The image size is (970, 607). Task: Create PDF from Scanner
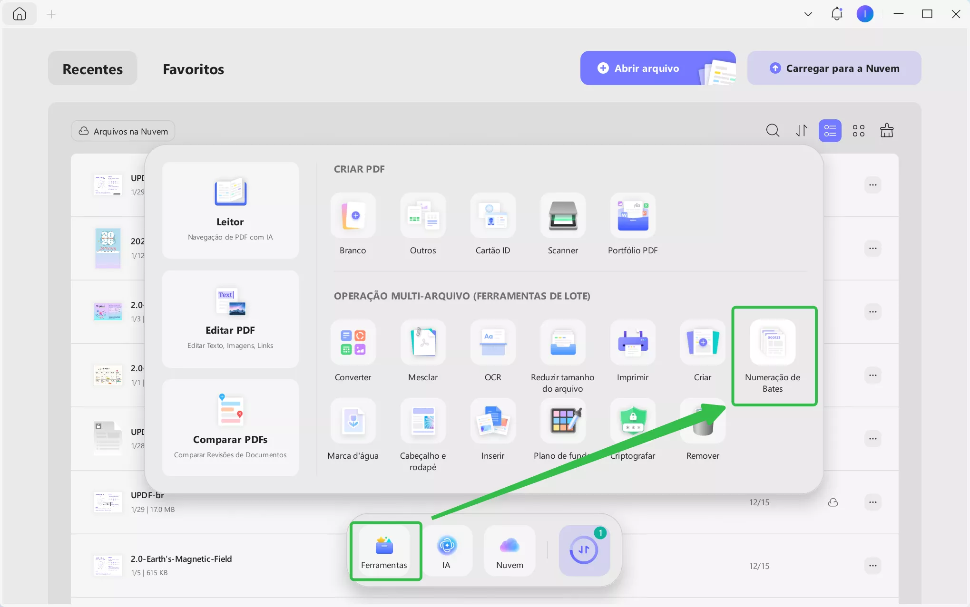(562, 216)
